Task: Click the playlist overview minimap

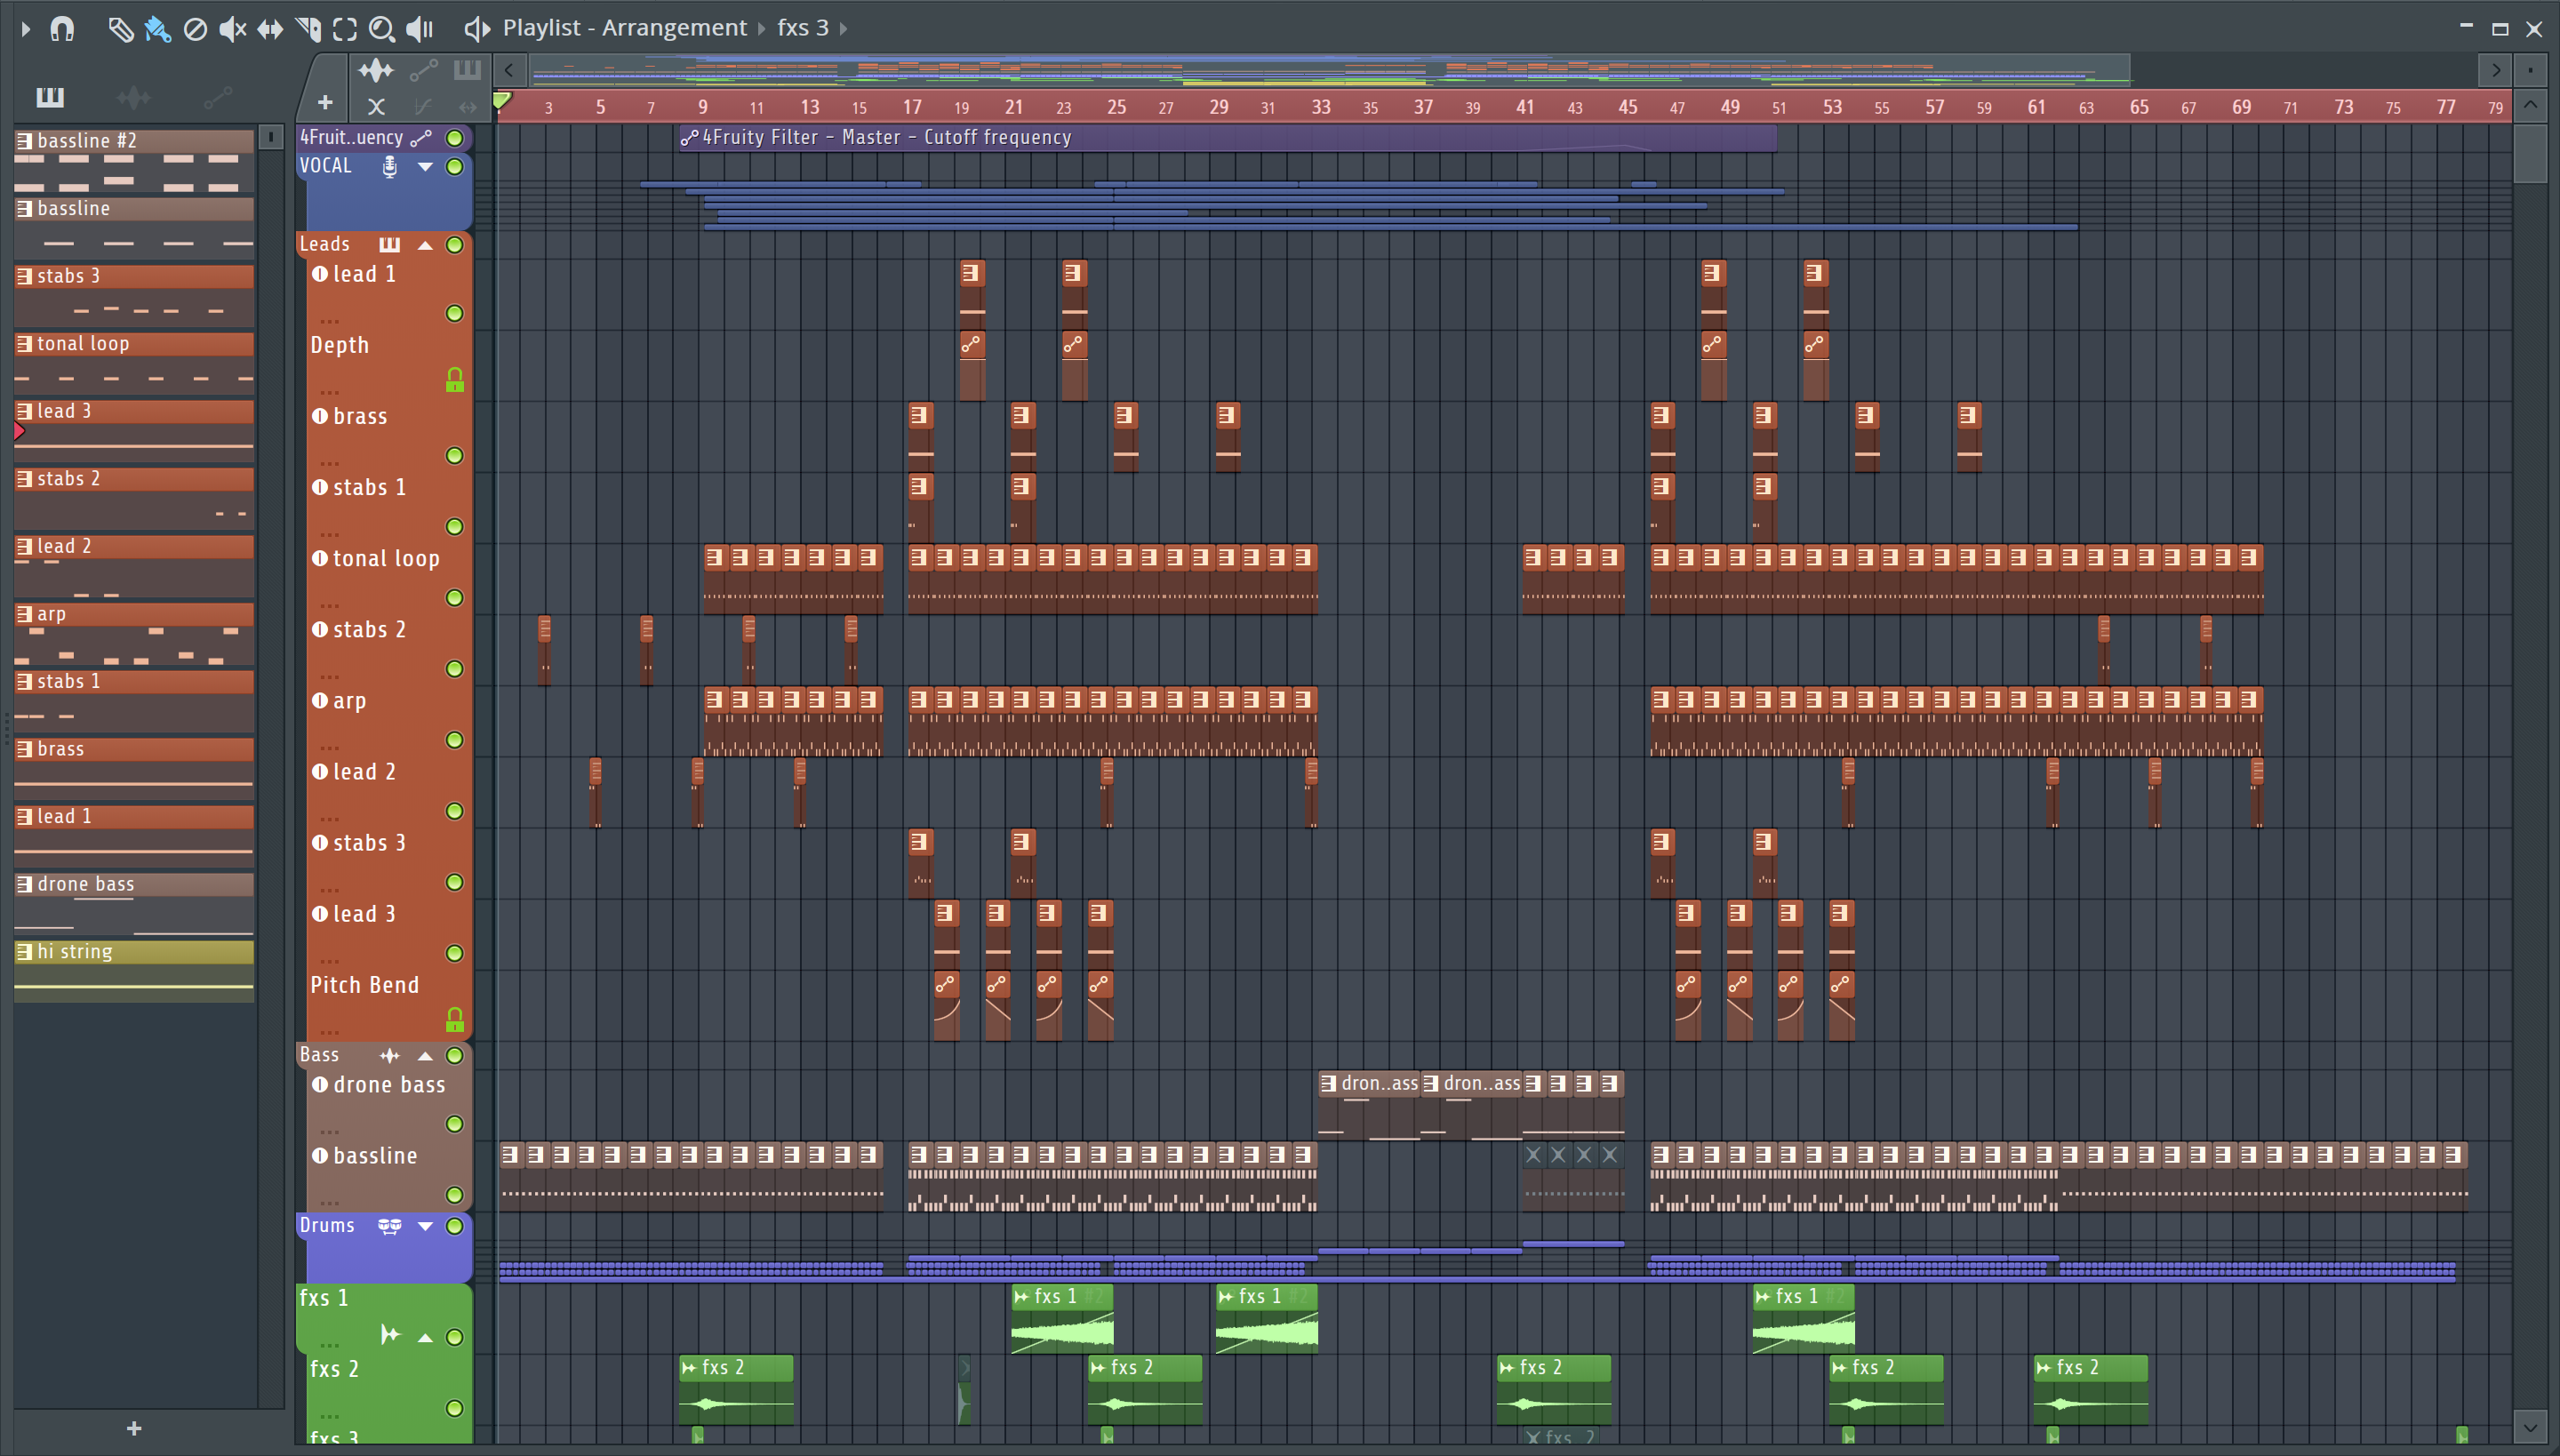Action: 1330,70
